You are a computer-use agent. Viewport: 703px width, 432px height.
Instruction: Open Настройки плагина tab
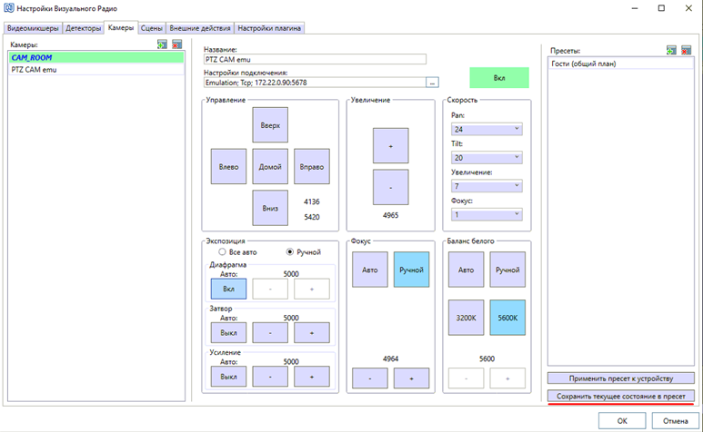point(269,28)
